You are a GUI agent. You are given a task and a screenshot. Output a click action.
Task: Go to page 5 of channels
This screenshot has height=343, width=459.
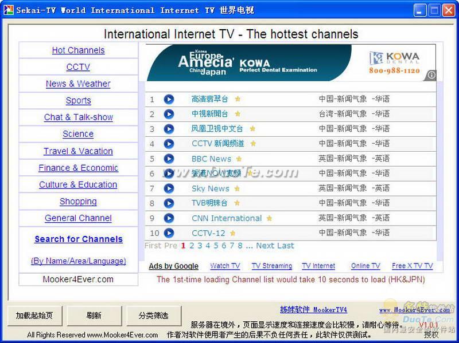(216, 246)
